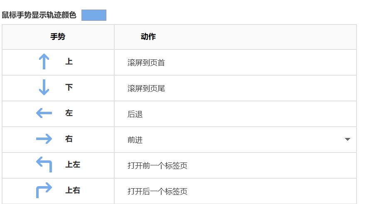Change the 后退 action setting

[x=235, y=114]
